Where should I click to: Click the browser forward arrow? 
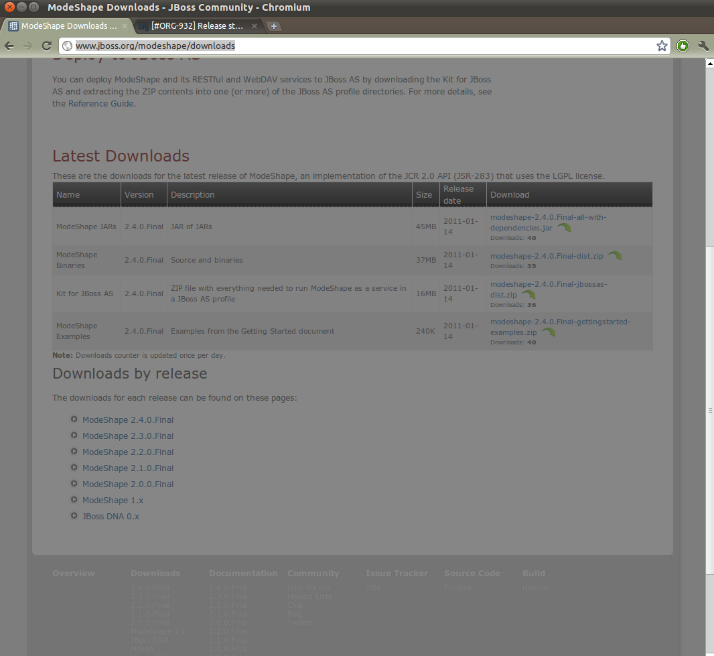coord(27,46)
